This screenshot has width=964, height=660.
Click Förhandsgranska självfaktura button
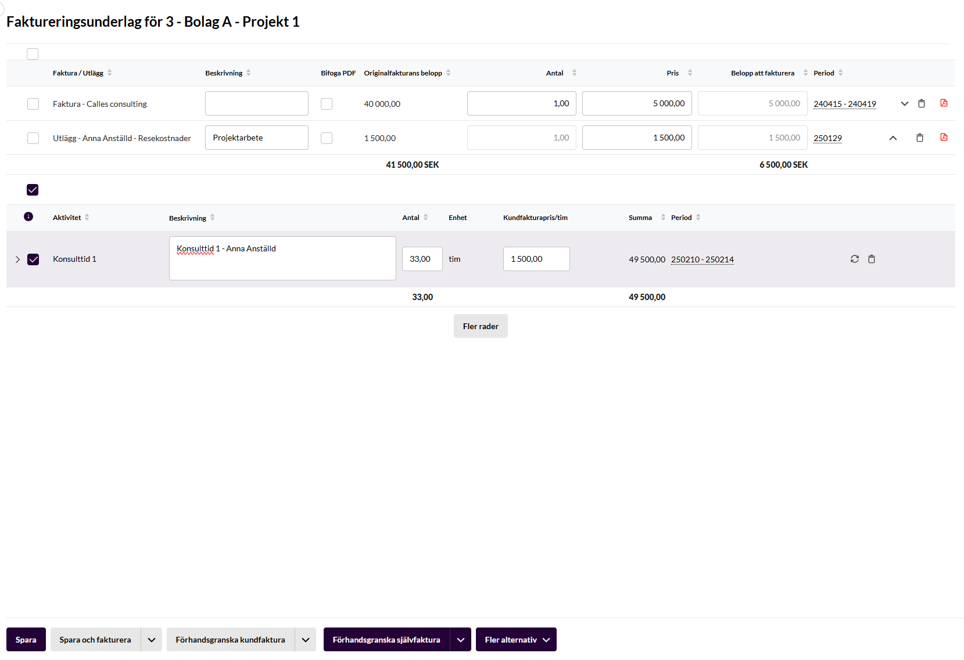(386, 640)
